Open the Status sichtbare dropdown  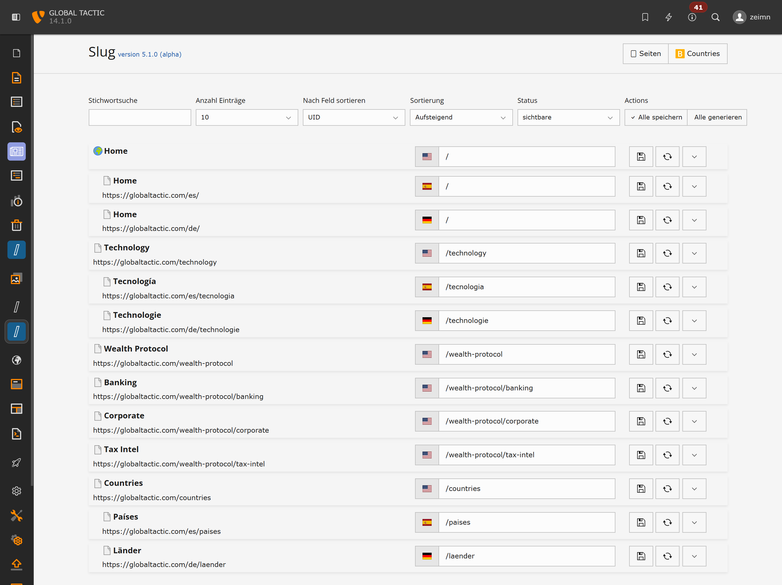[x=568, y=117]
